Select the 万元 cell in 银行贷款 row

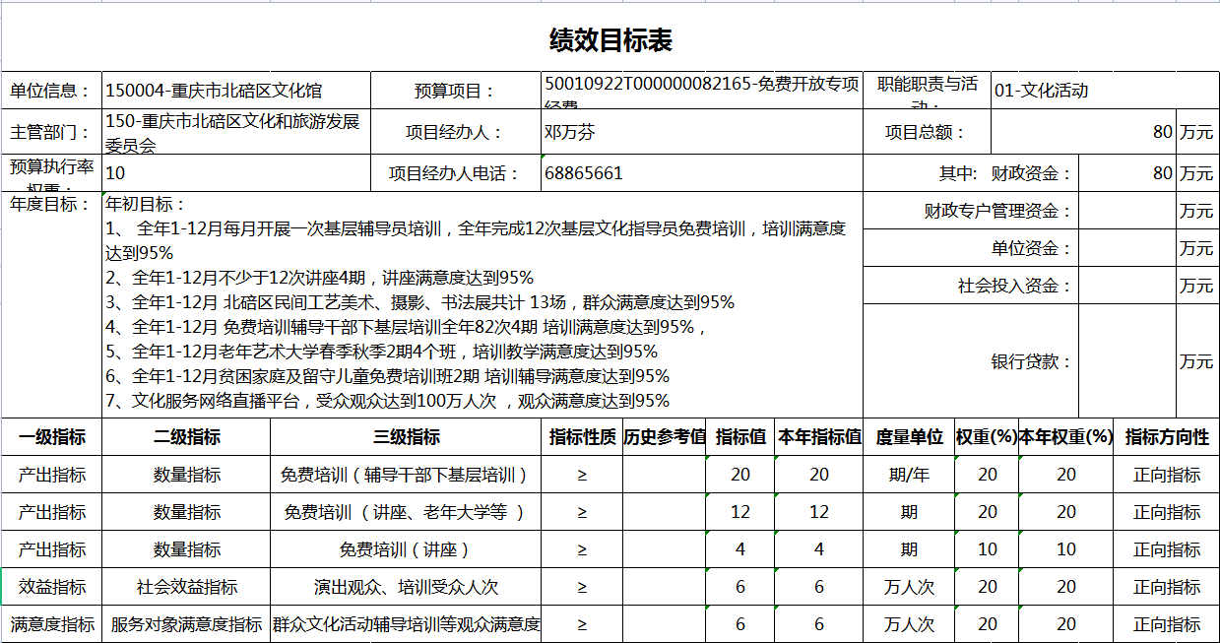pos(1197,361)
